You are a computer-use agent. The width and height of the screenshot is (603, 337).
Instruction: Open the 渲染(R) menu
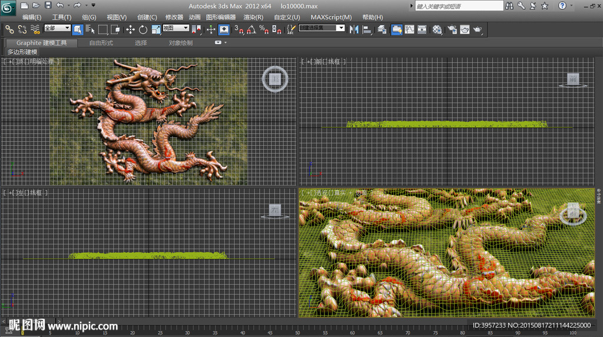(x=253, y=17)
